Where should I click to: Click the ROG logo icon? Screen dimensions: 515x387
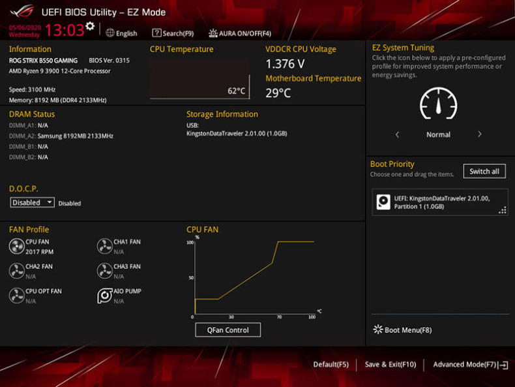click(22, 11)
